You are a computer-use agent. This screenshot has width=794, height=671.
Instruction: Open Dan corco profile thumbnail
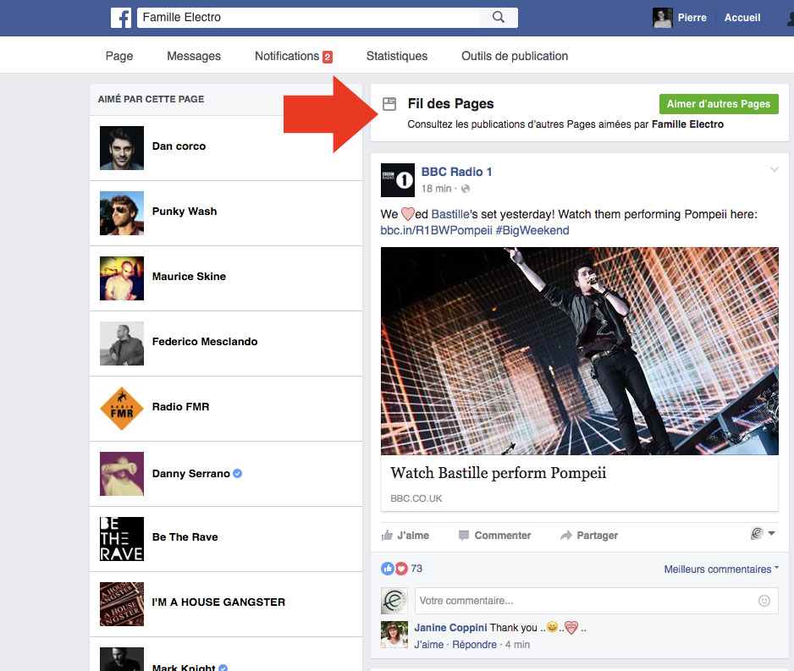[122, 148]
